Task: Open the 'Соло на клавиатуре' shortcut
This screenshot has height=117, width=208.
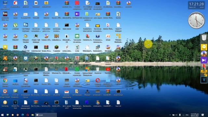Action: click(x=15, y=91)
